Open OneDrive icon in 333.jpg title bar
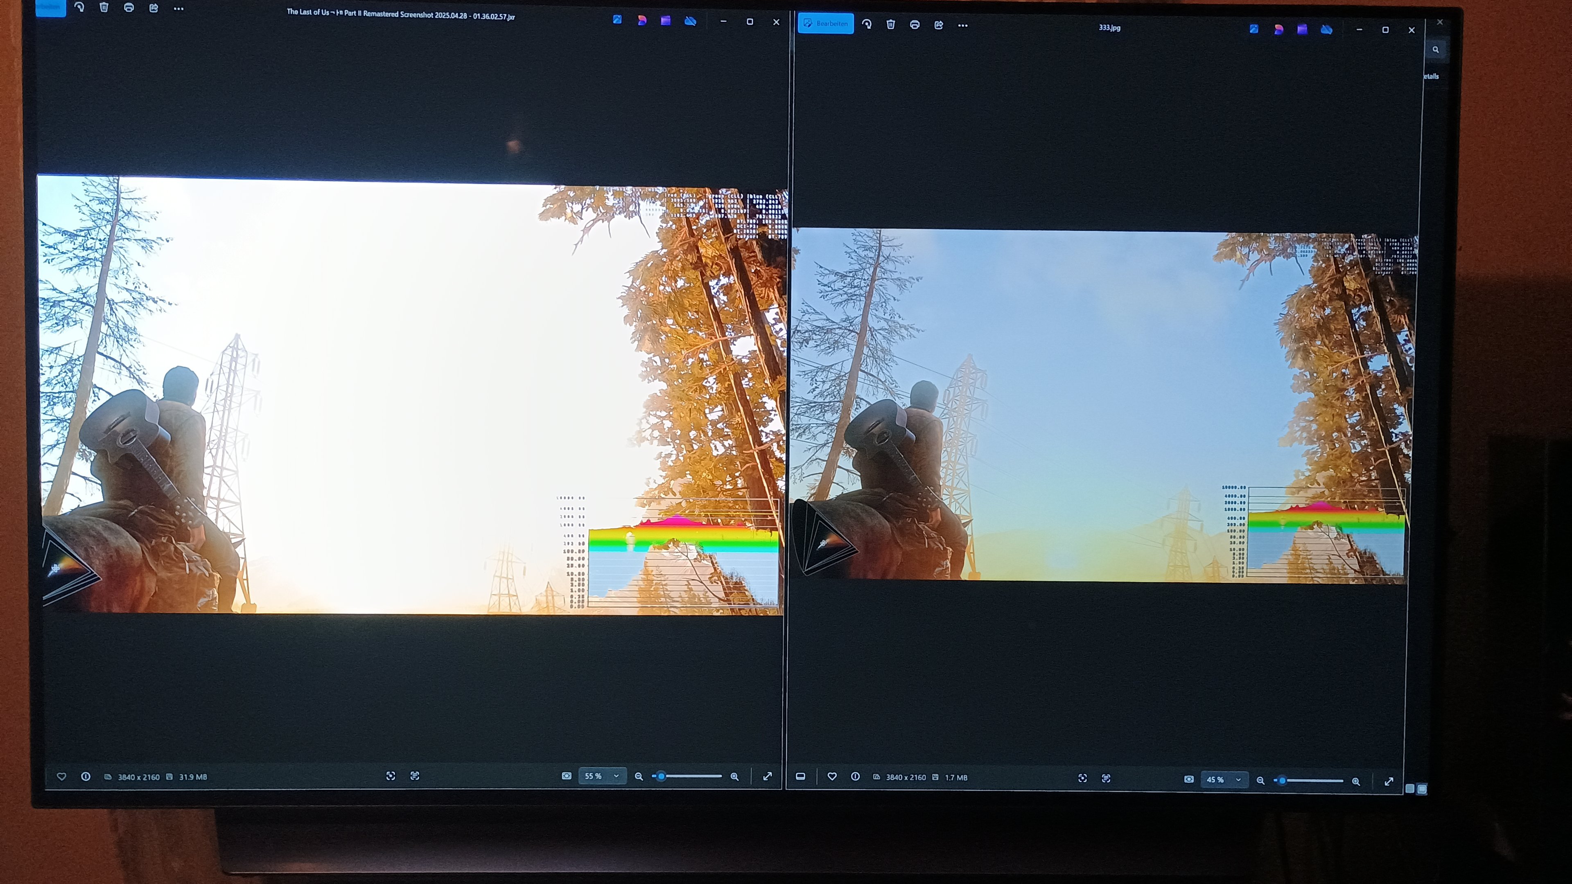The image size is (1572, 884). (1326, 29)
